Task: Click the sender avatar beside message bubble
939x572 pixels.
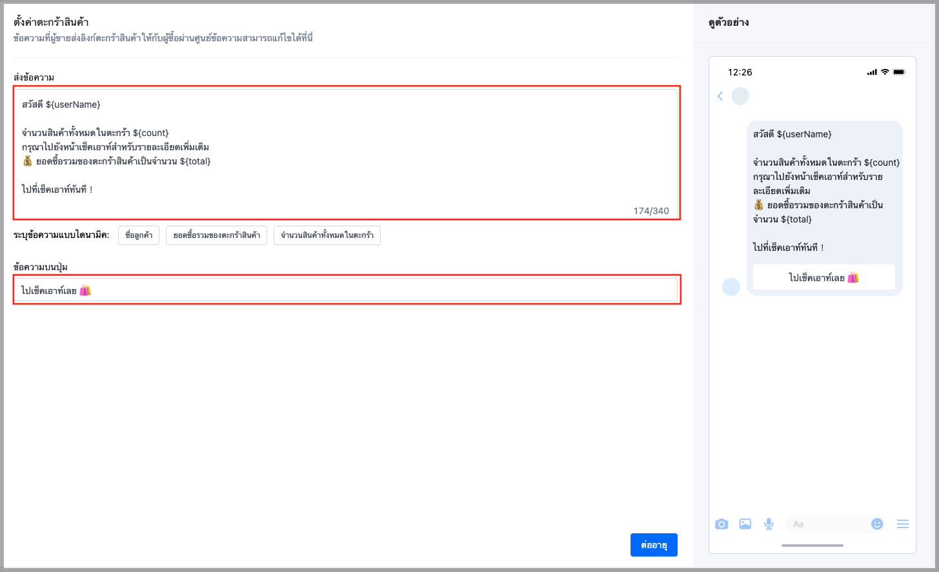Action: tap(731, 287)
